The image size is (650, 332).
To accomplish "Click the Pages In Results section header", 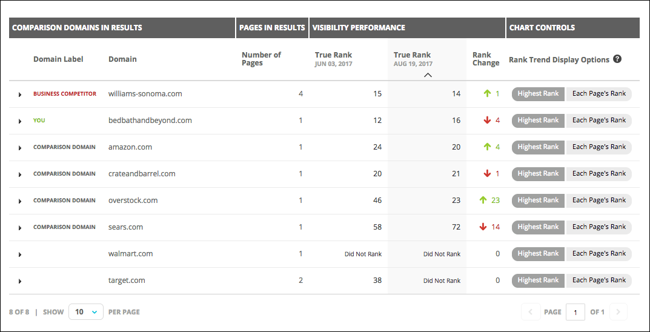I will (273, 28).
